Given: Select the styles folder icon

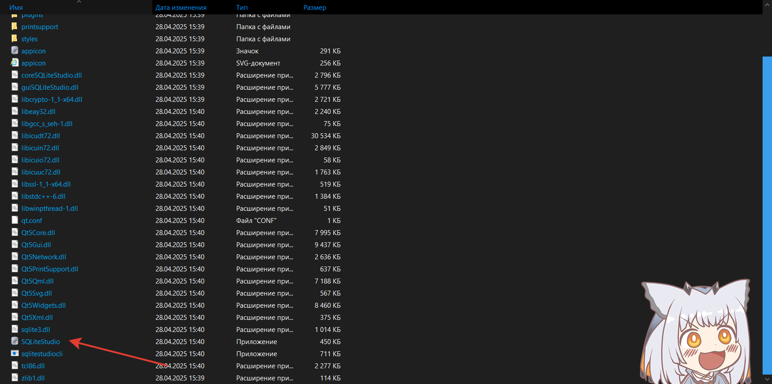Looking at the screenshot, I should coord(15,39).
